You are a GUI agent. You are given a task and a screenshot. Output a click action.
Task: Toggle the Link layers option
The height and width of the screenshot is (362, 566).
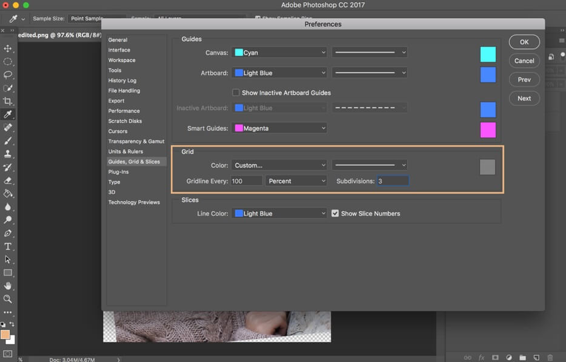click(468, 357)
